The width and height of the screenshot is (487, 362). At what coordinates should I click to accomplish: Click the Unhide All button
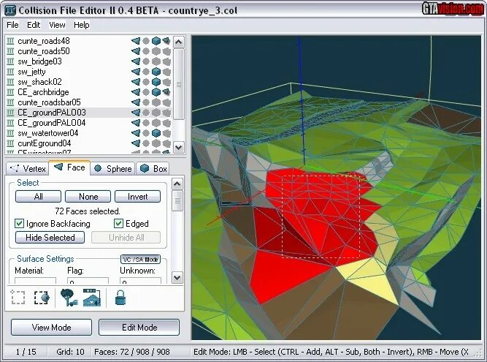tap(126, 237)
